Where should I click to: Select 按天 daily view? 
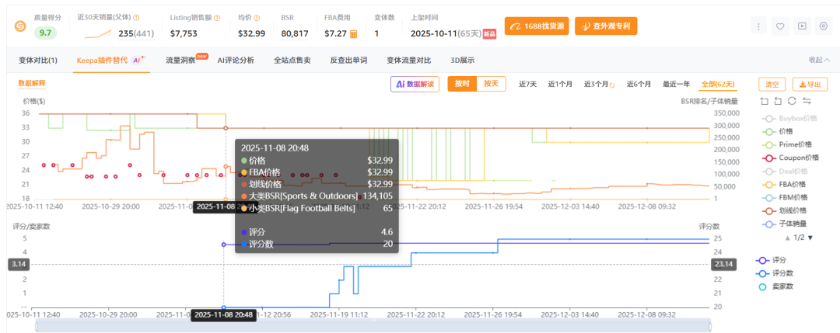tap(492, 84)
